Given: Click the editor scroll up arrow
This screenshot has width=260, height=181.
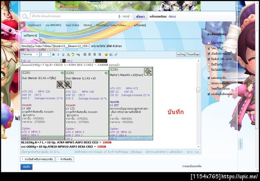Looking at the screenshot, I should (x=198, y=61).
